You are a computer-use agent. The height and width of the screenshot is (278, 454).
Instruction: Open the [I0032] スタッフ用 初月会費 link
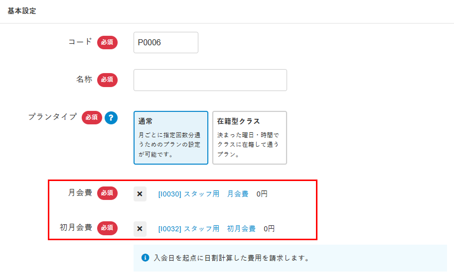(207, 229)
